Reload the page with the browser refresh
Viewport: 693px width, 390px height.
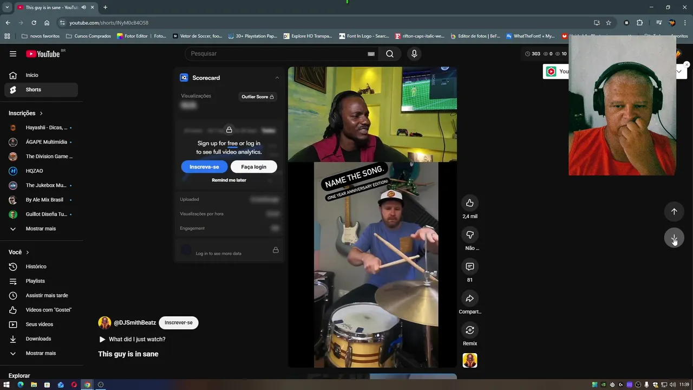(x=34, y=23)
